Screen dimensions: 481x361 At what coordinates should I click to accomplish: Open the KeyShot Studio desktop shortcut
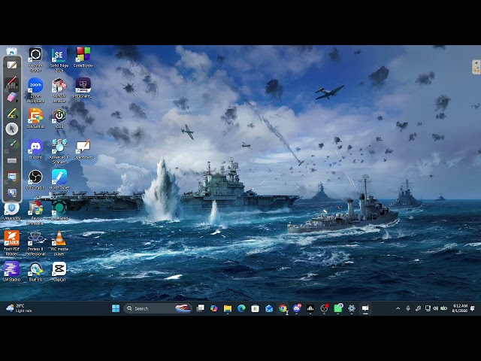(35, 59)
